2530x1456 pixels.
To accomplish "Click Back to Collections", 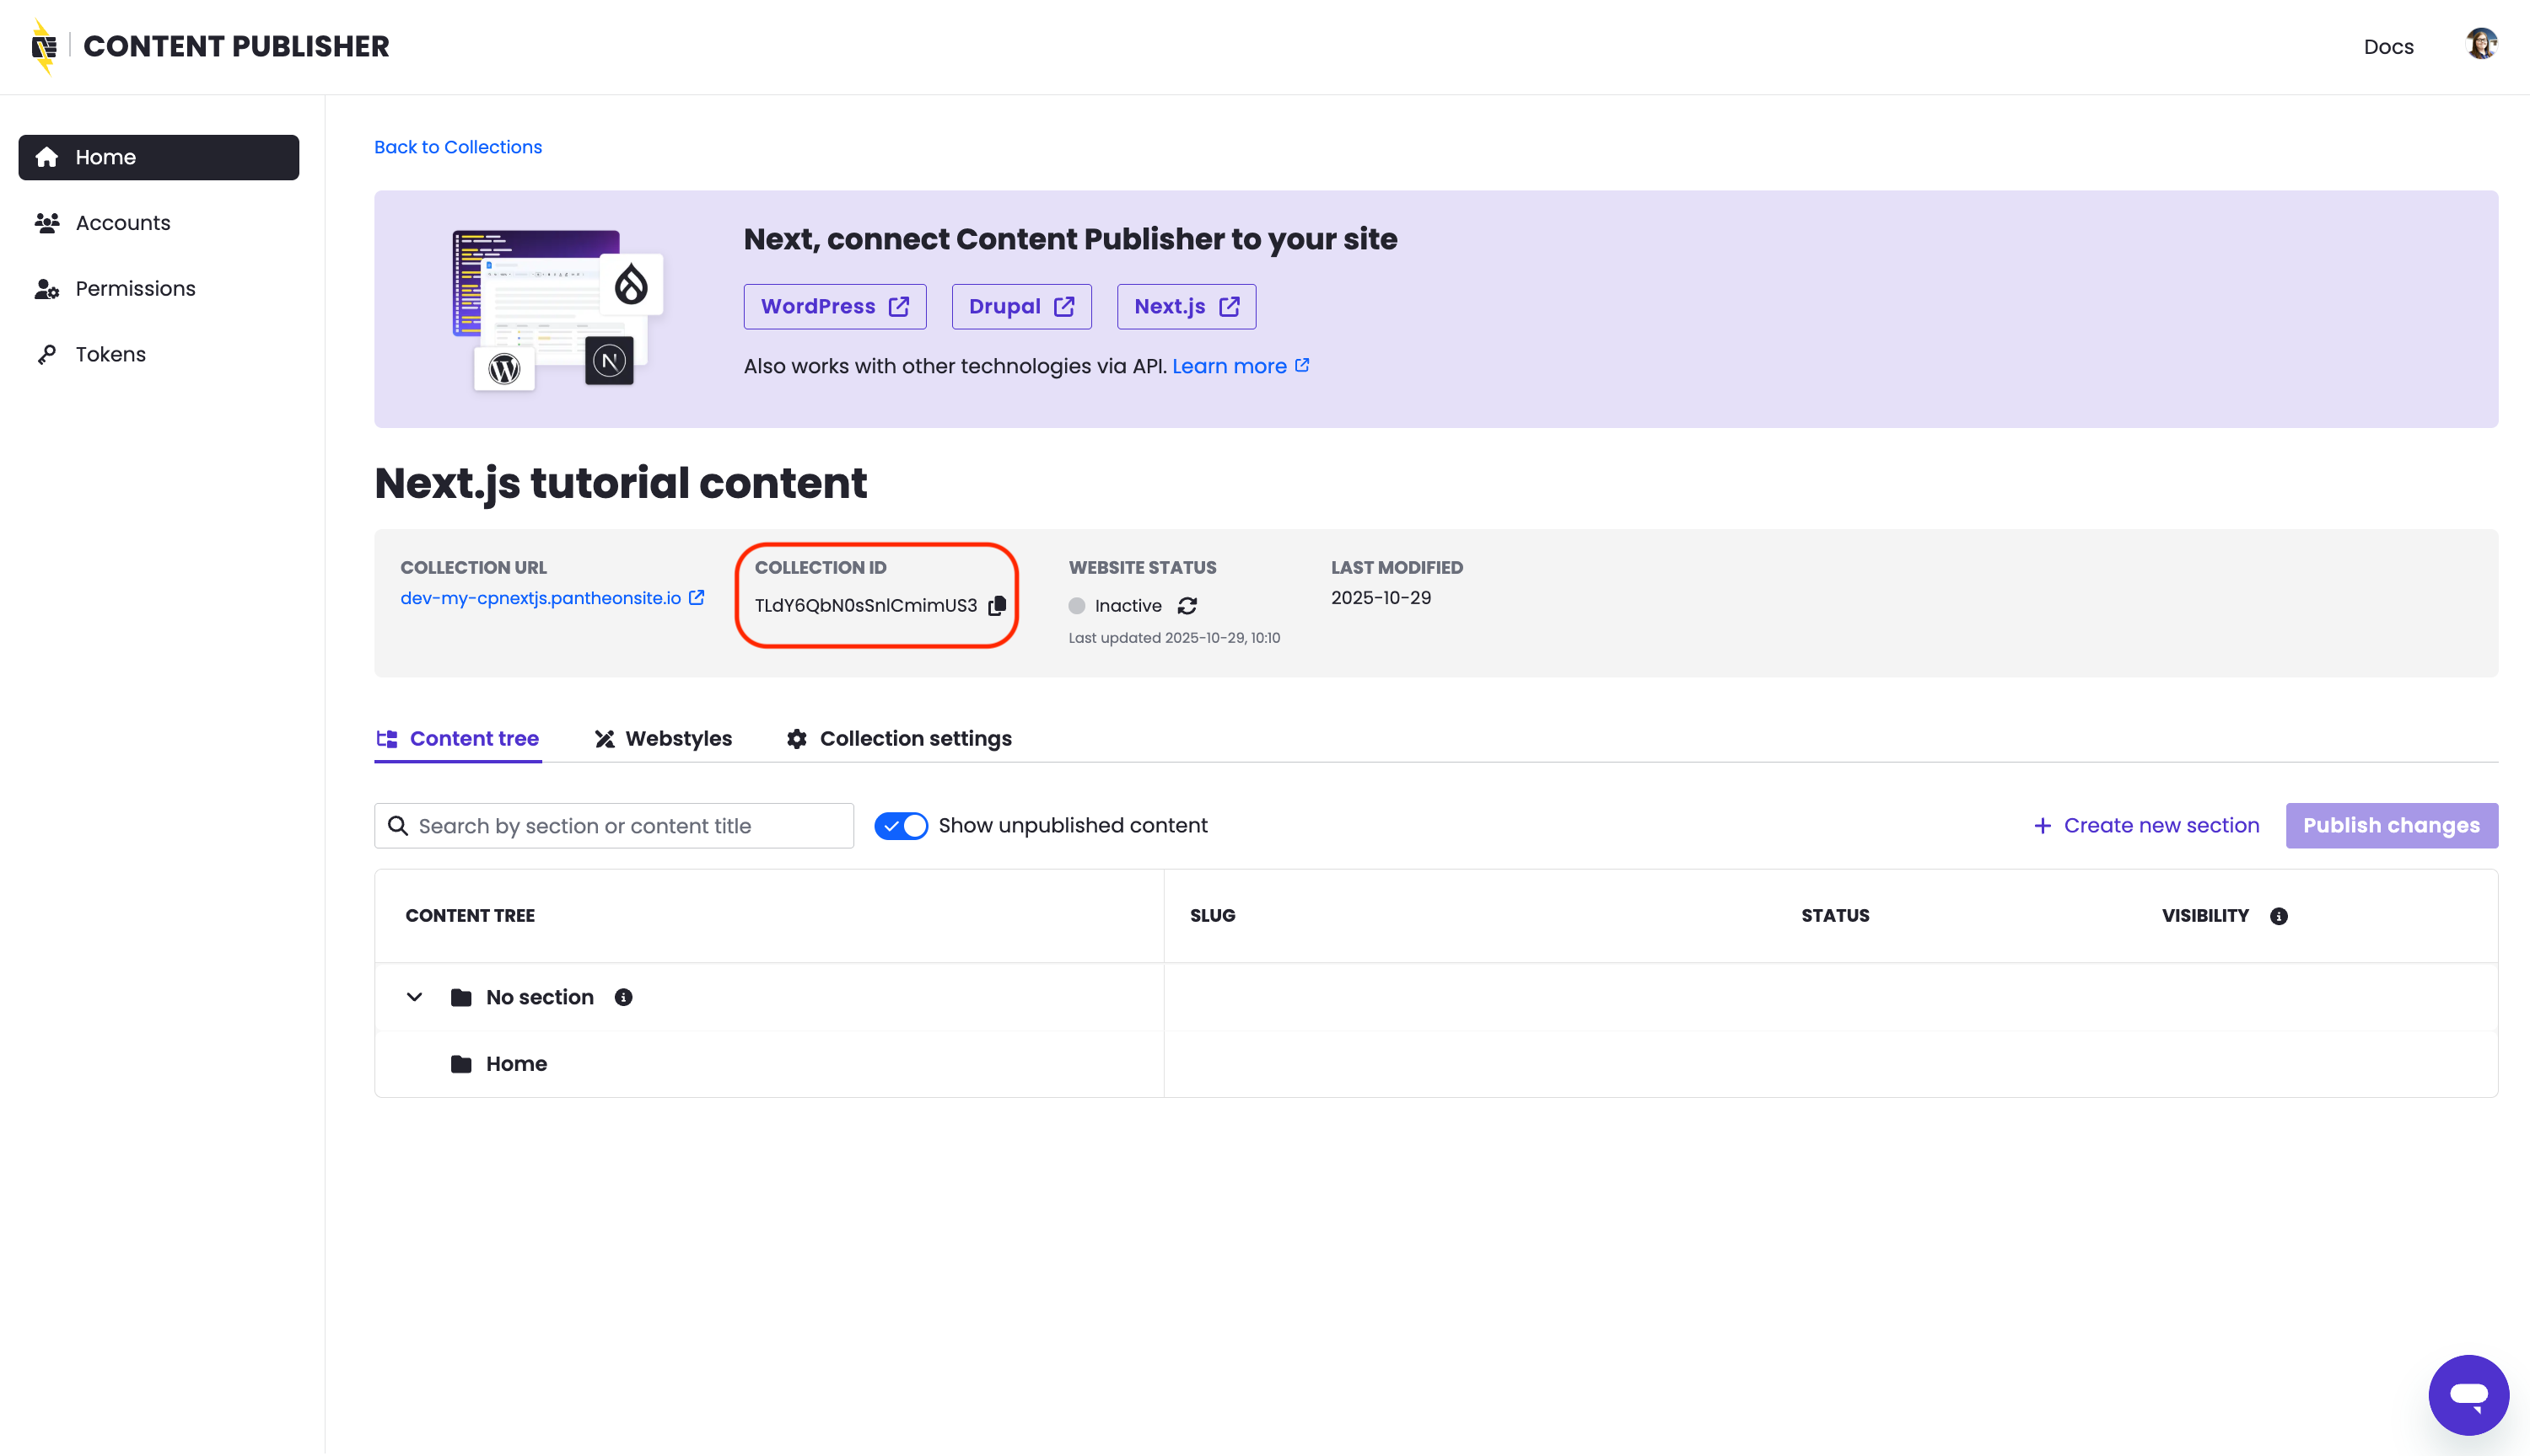I will [x=457, y=147].
